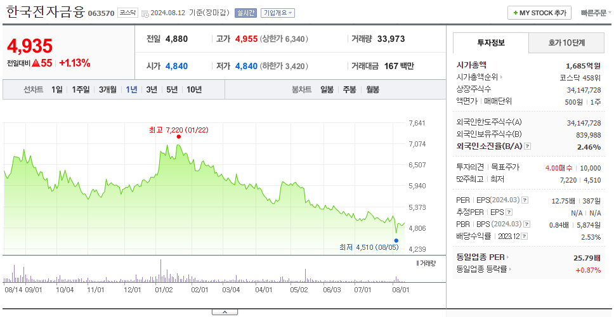Click the 25.79배 sector PER value

pos(587,258)
